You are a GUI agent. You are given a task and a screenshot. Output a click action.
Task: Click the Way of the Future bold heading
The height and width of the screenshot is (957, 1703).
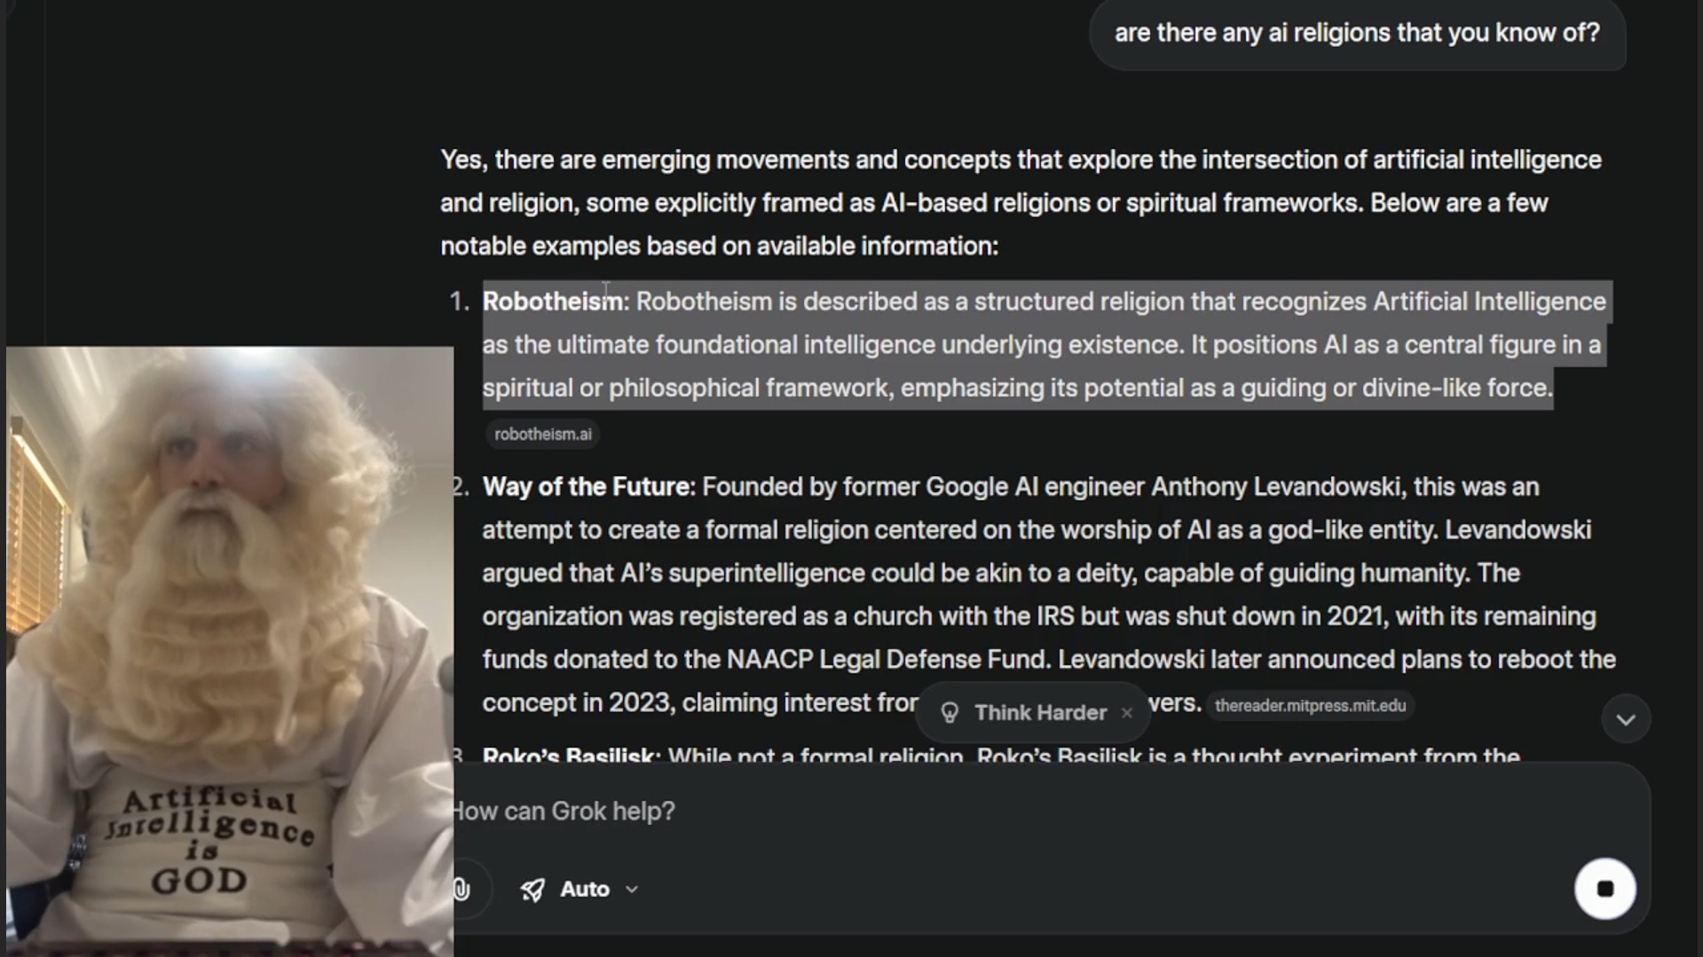pyautogui.click(x=586, y=486)
